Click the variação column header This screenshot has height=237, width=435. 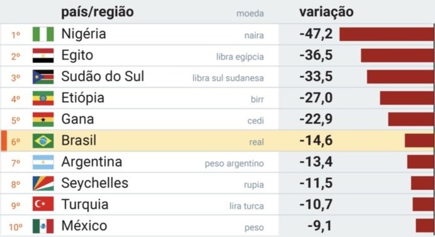tap(327, 12)
